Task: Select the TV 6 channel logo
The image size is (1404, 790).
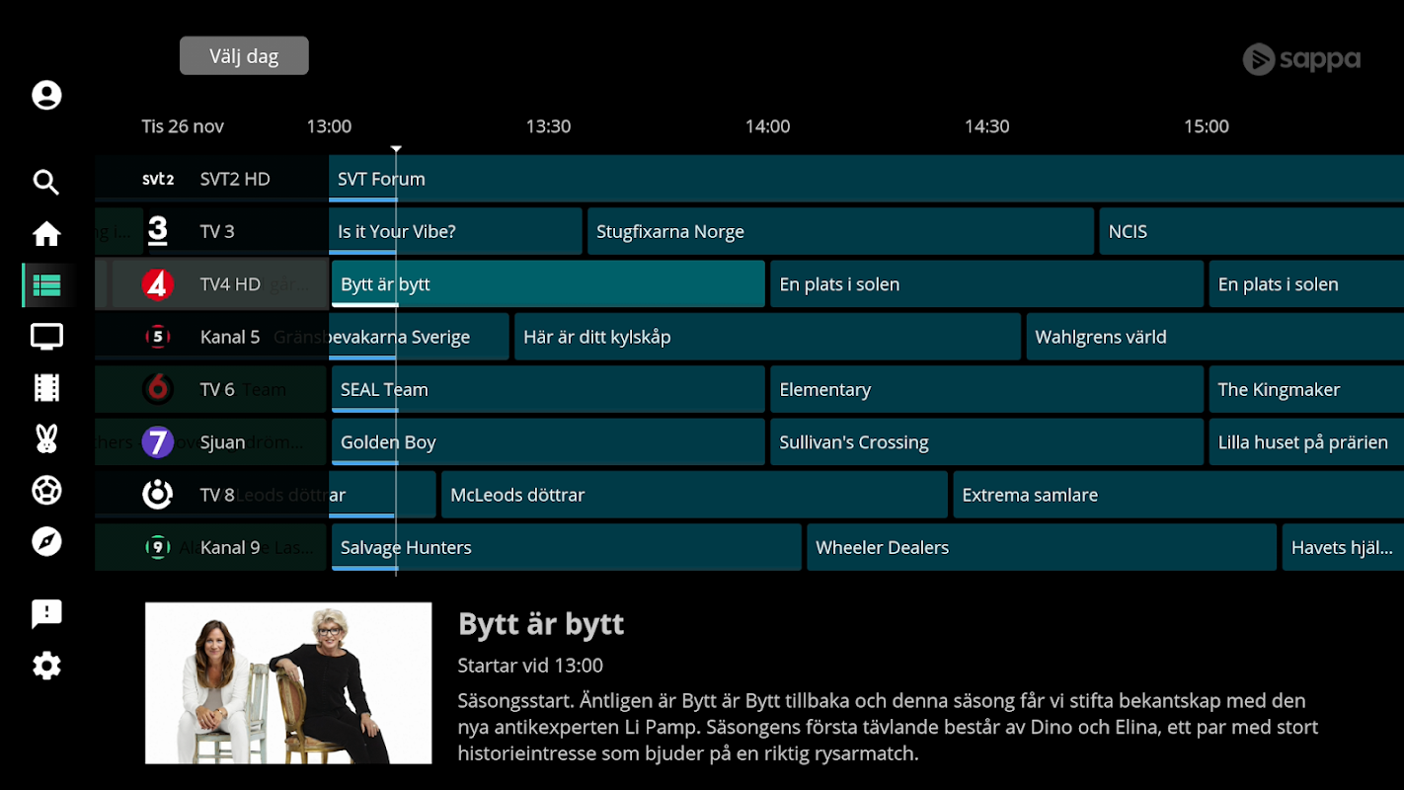Action: pyautogui.click(x=158, y=389)
